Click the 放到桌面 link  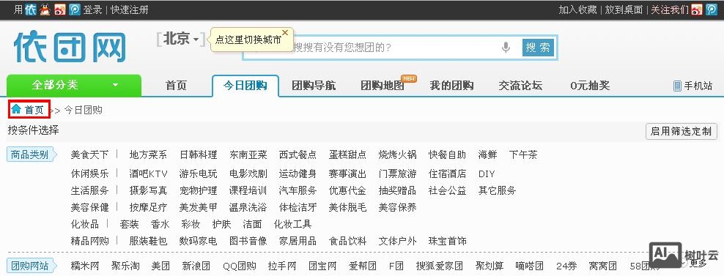coord(624,10)
